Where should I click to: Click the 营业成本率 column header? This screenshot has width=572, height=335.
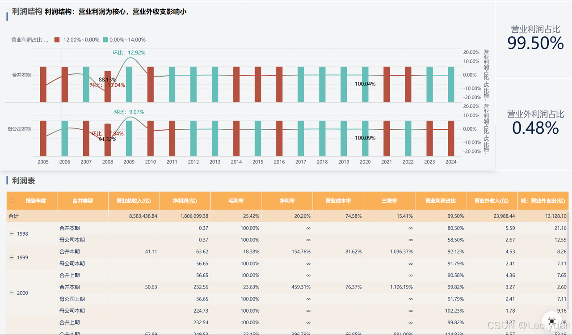[338, 201]
